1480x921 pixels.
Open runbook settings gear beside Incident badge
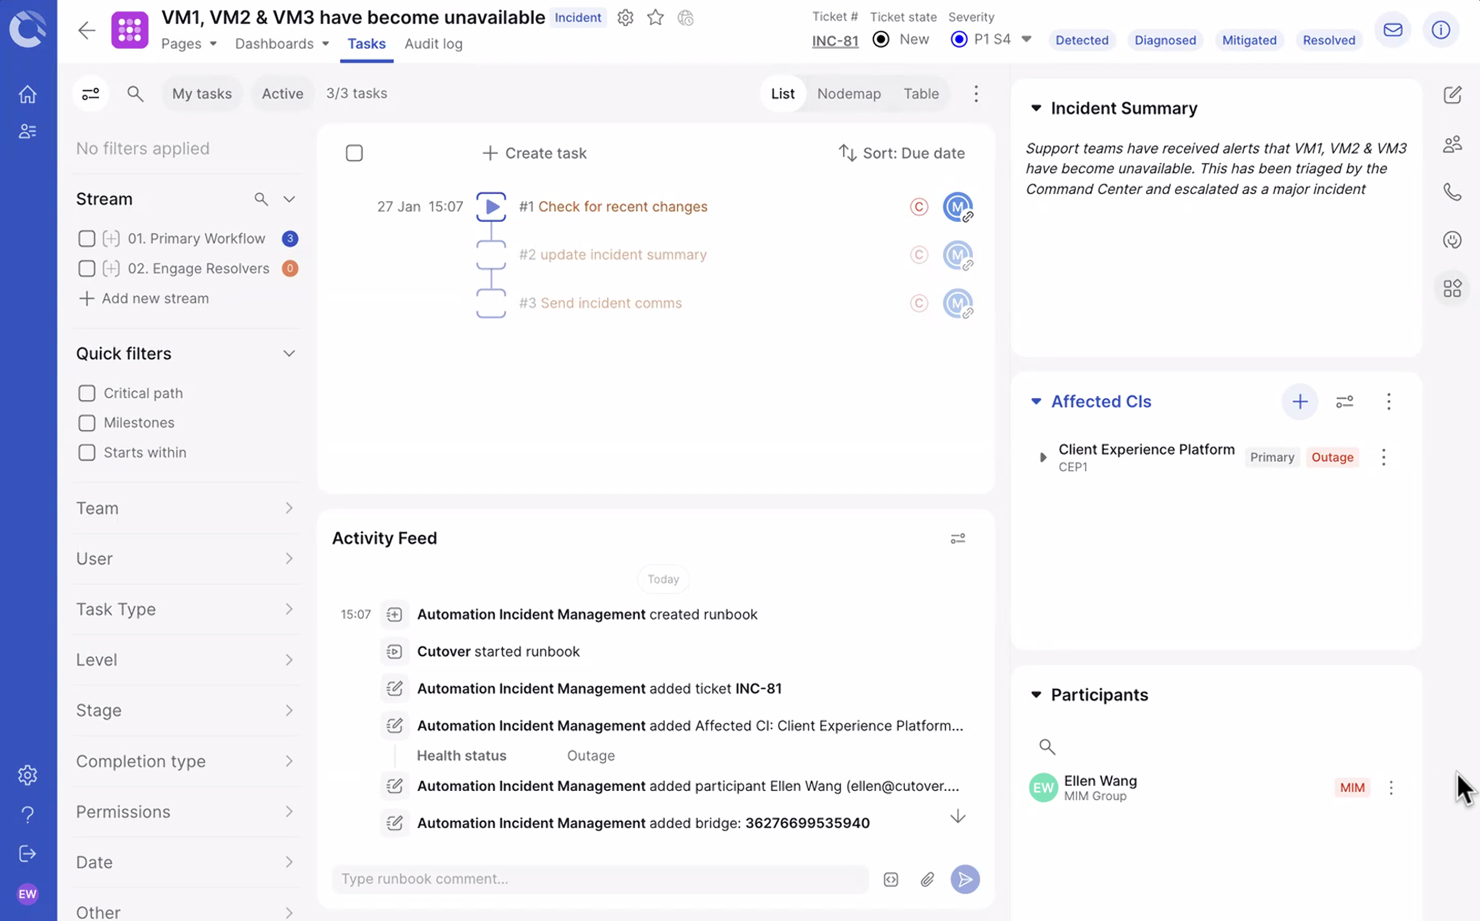click(625, 18)
